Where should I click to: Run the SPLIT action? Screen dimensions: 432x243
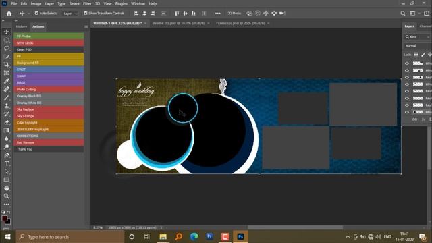49,70
